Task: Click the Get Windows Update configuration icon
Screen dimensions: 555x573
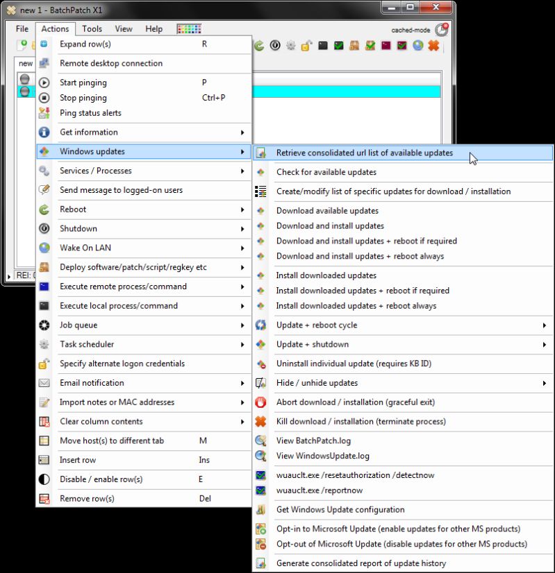Action: 260,510
